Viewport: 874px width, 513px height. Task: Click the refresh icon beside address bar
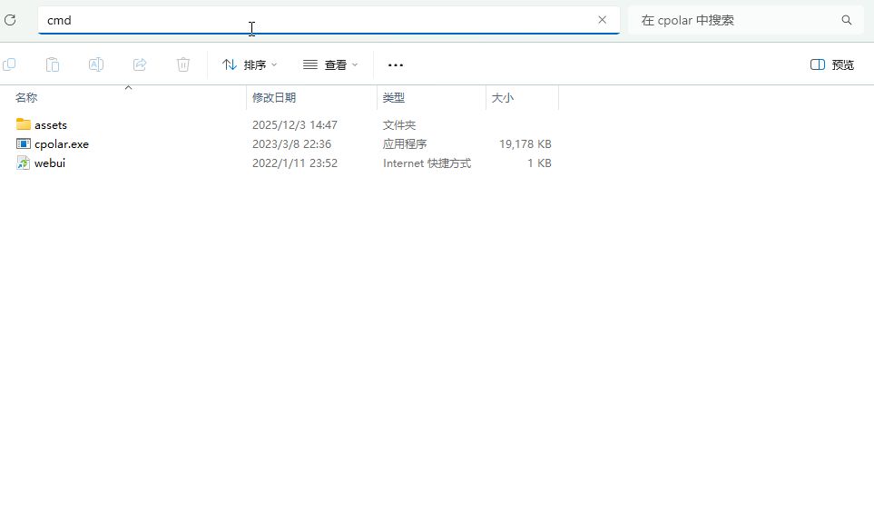pyautogui.click(x=10, y=21)
